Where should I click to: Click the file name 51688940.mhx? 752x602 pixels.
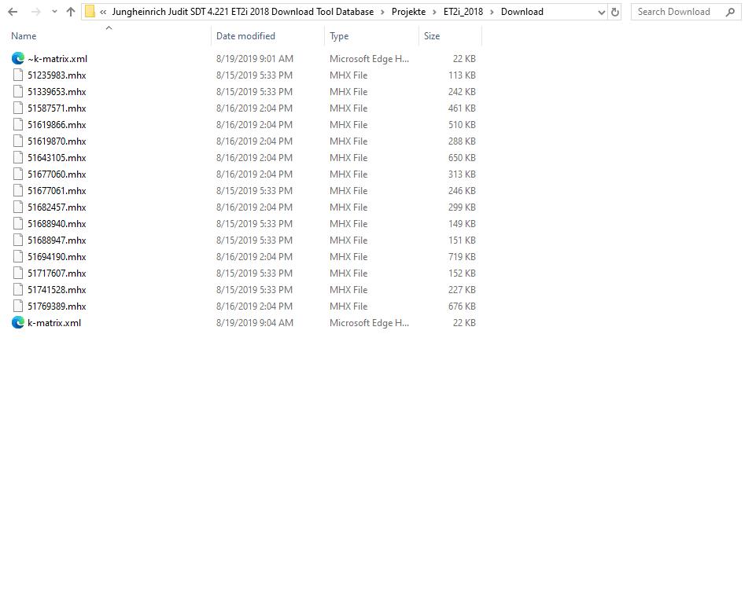pyautogui.click(x=57, y=224)
